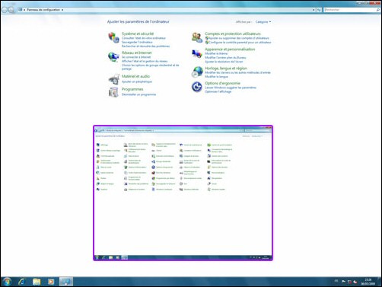Open the Options d'ergonomie icon
382x287 pixels.
click(x=197, y=87)
